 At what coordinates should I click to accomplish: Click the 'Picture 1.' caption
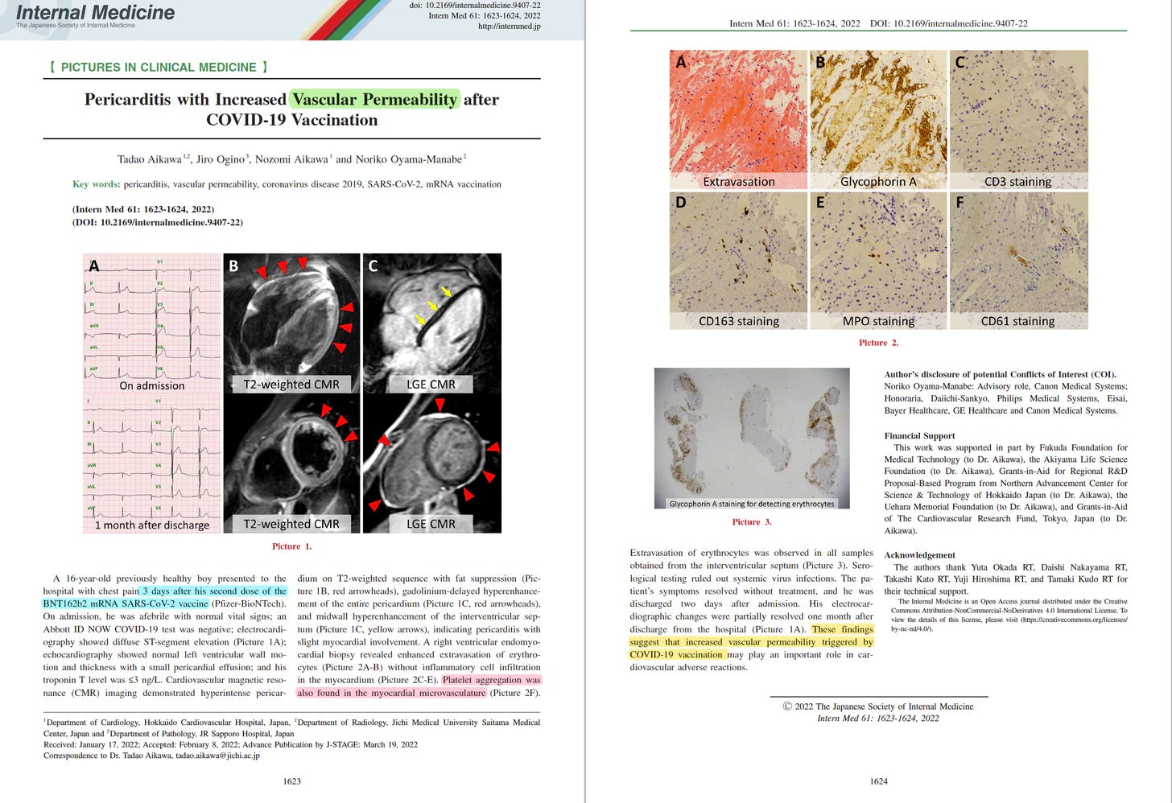291,546
